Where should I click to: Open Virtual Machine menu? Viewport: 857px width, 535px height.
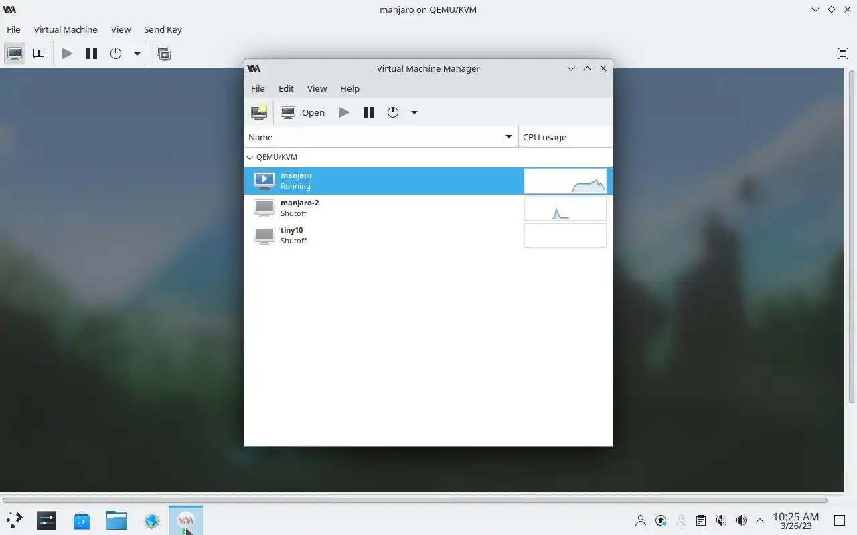tap(66, 29)
